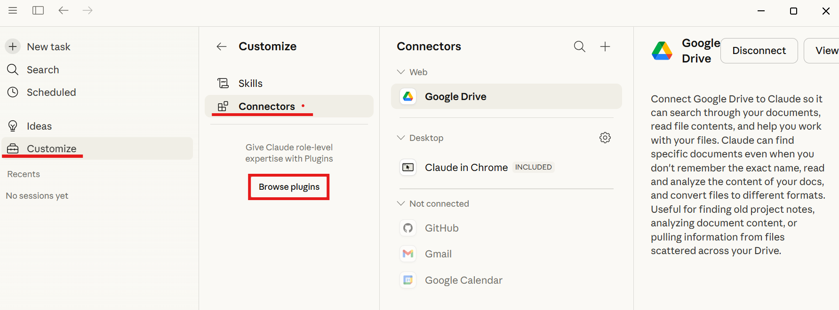Click the Gmail connector icon
Image resolution: width=839 pixels, height=310 pixels.
(x=408, y=254)
